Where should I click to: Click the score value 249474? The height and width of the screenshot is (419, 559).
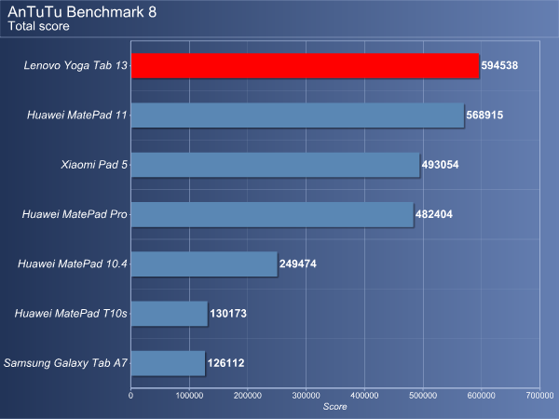[298, 264]
